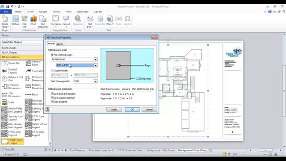Open quick access toolbar customize arrow
The image size is (286, 161).
coord(24,7)
